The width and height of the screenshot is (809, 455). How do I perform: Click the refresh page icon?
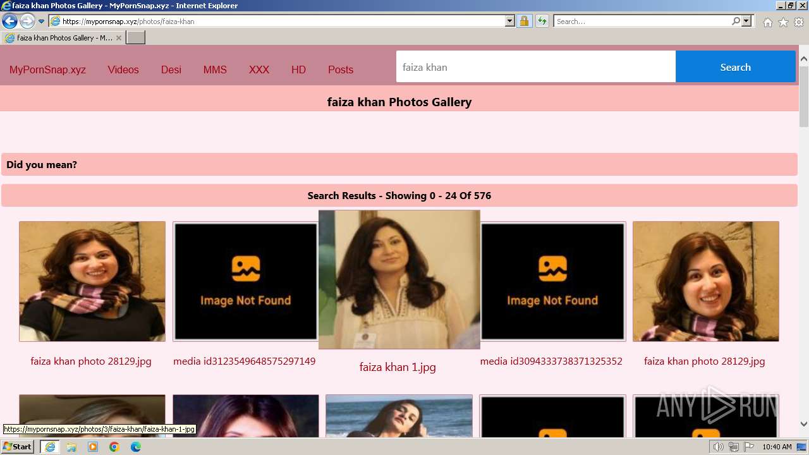542,21
